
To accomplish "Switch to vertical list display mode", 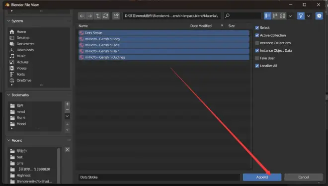I will point(267,16).
